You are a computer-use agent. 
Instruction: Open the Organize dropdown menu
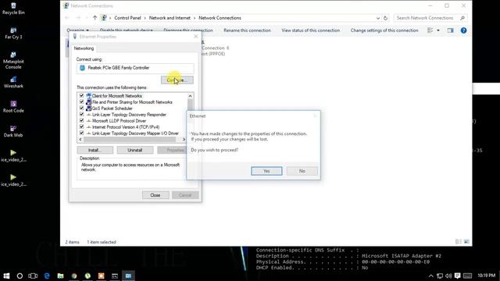pyautogui.click(x=77, y=30)
